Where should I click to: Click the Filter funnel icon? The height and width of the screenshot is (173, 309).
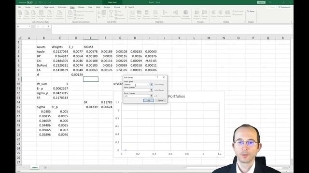(111, 14)
